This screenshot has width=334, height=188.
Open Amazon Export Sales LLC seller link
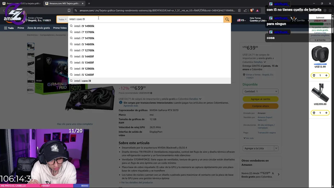(265, 119)
